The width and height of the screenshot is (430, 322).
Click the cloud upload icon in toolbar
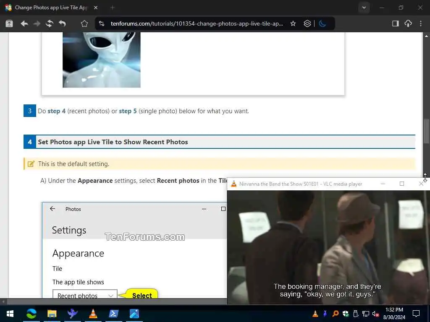click(408, 23)
